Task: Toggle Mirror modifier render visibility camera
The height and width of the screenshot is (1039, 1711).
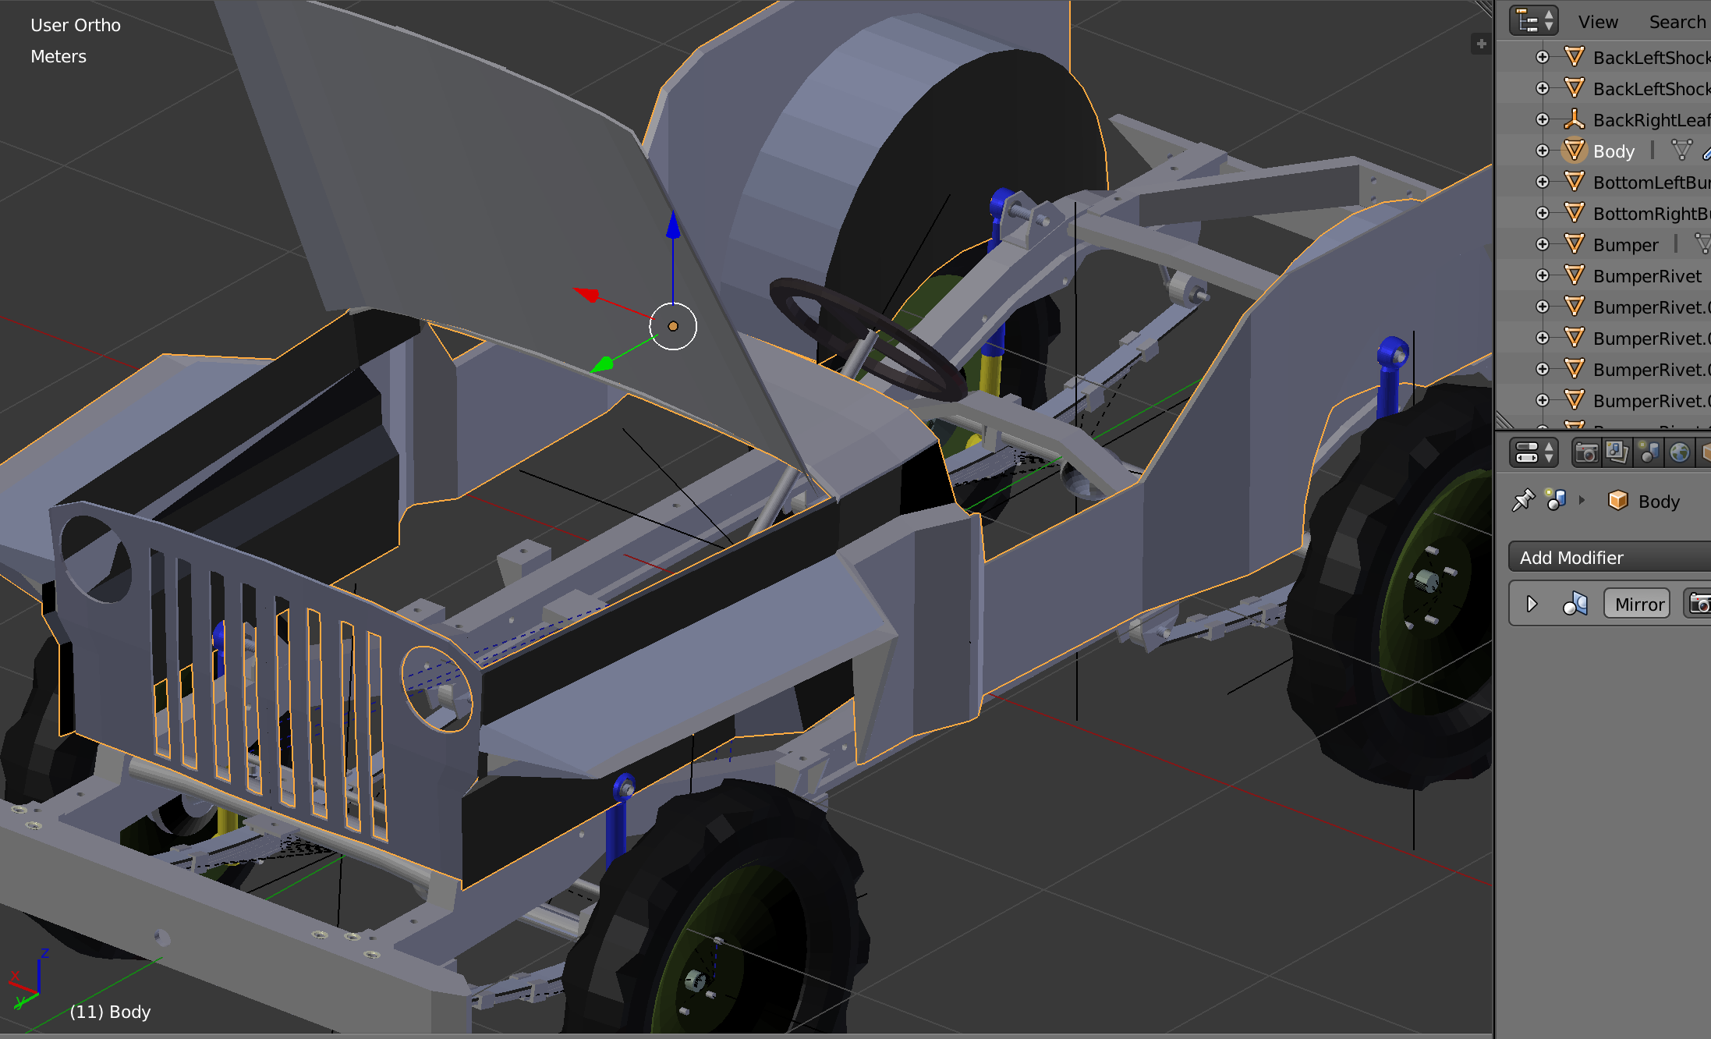Action: click(x=1699, y=605)
